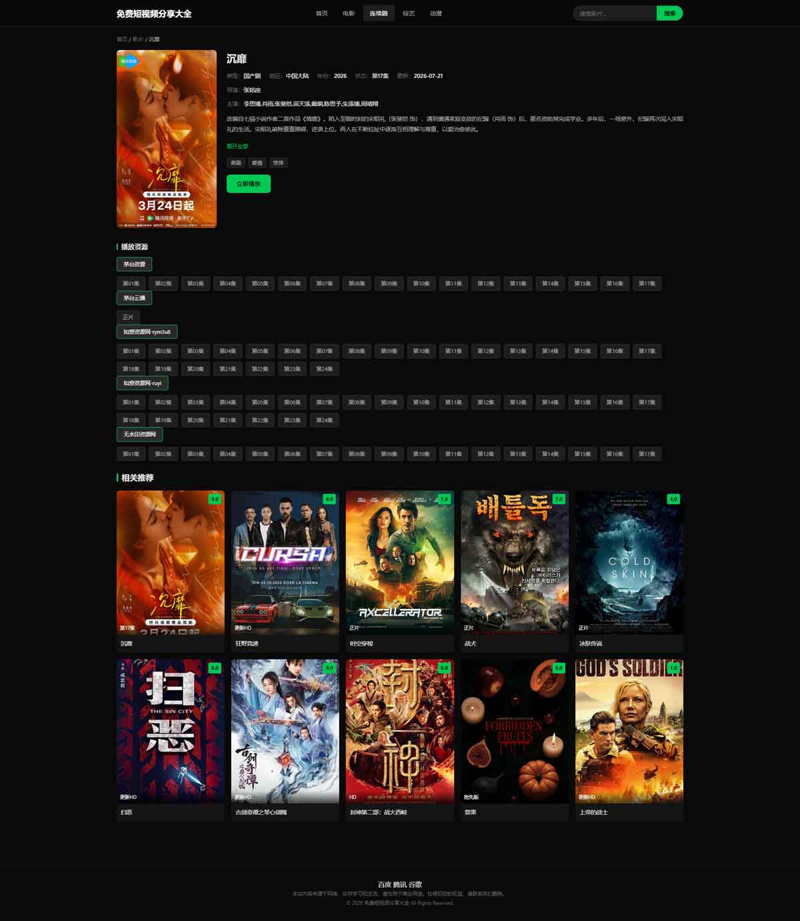Click 影片 in the breadcrumb
The image size is (800, 921).
pos(138,39)
